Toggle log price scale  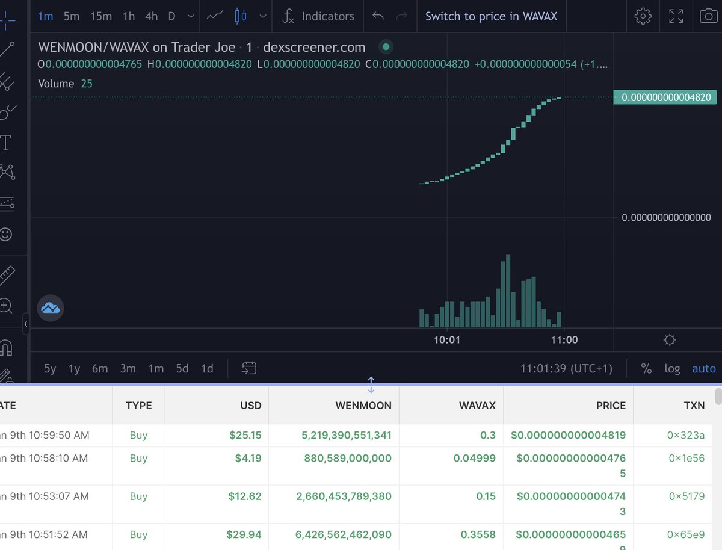click(672, 368)
